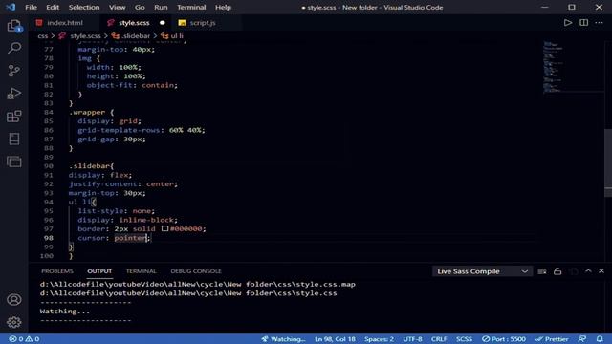
Task: Open the Selection menu
Action: click(x=84, y=7)
